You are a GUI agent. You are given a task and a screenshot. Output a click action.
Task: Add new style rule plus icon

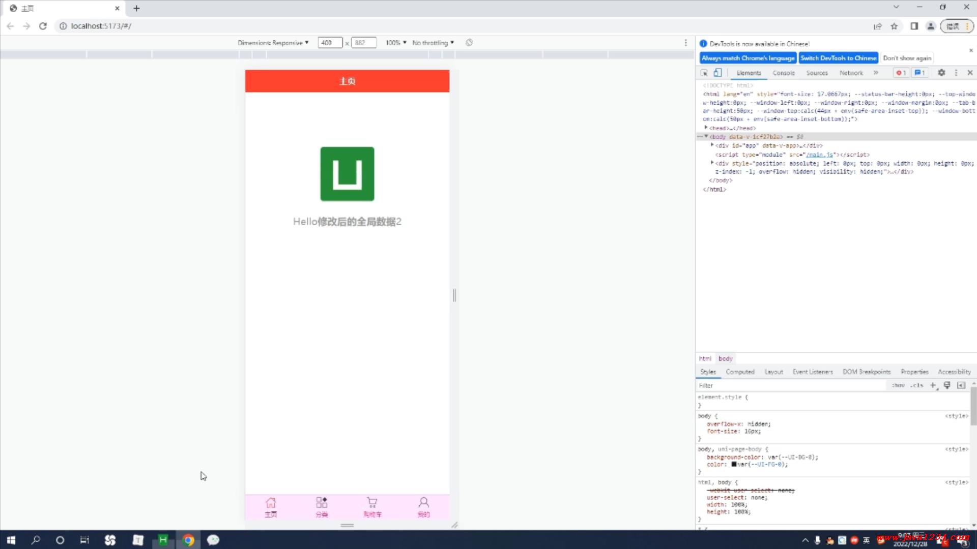pos(933,385)
